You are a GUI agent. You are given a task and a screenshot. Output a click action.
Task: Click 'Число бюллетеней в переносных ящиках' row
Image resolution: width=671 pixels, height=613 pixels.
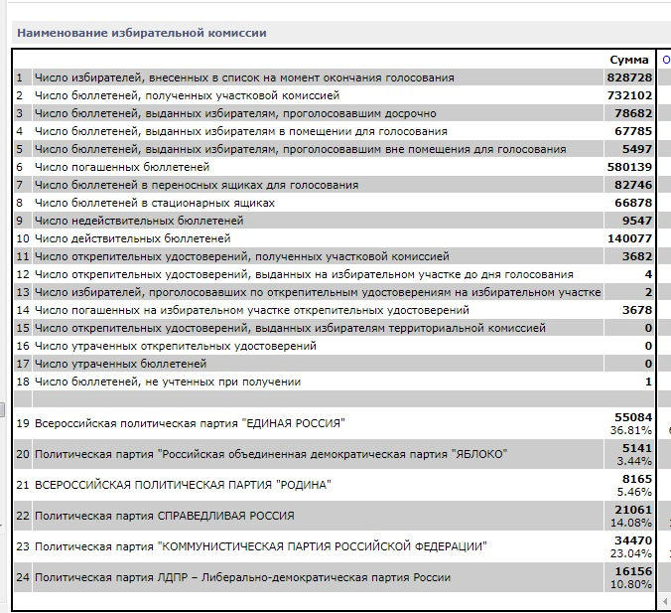[197, 185]
